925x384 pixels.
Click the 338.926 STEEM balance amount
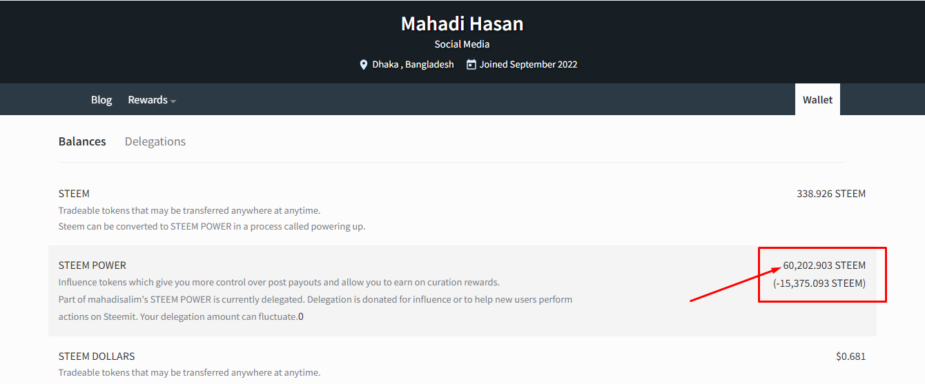(831, 194)
